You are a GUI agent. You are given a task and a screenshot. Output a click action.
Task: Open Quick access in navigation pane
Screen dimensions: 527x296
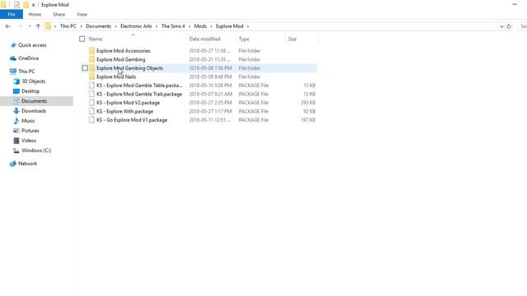point(32,45)
